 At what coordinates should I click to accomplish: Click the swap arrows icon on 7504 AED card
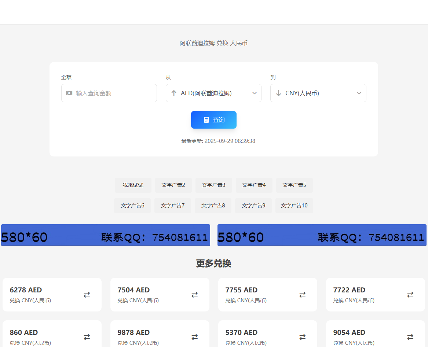[195, 295]
